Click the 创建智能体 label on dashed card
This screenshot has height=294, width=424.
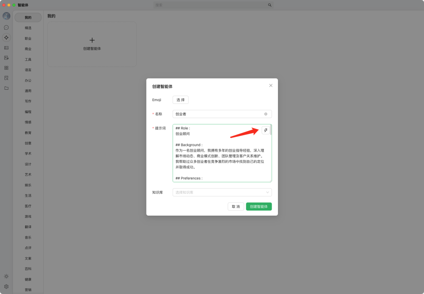pos(92,49)
